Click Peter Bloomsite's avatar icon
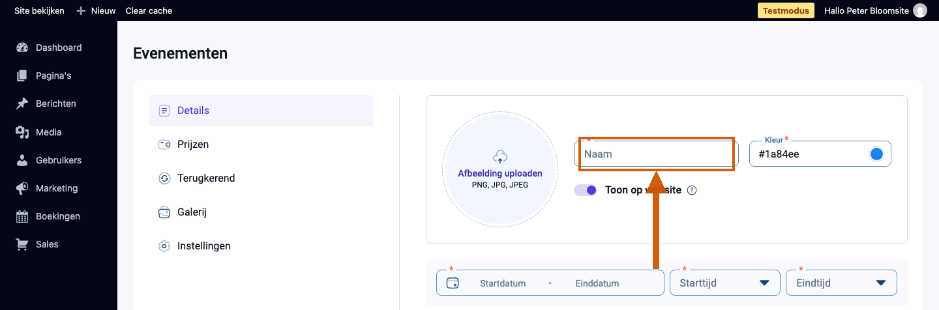The height and width of the screenshot is (310, 939). 920,10
